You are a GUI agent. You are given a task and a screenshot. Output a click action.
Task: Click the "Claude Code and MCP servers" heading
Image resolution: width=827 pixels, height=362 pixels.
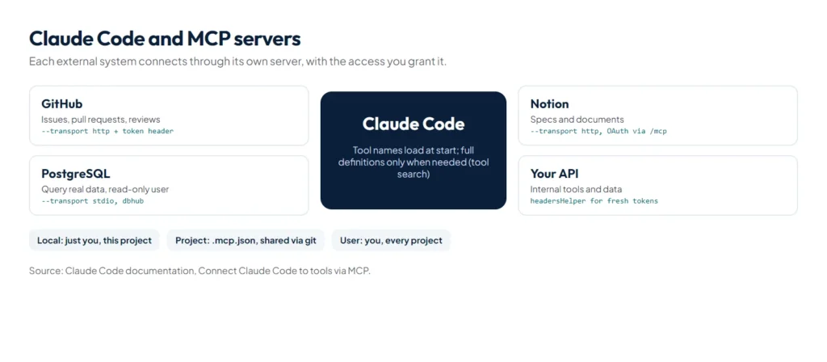click(x=165, y=39)
